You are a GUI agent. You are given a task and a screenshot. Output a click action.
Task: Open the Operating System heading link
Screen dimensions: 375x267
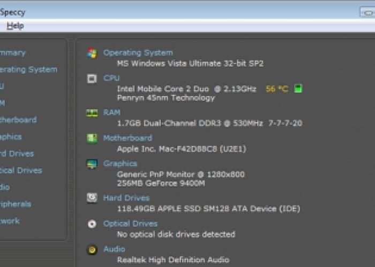coord(138,53)
